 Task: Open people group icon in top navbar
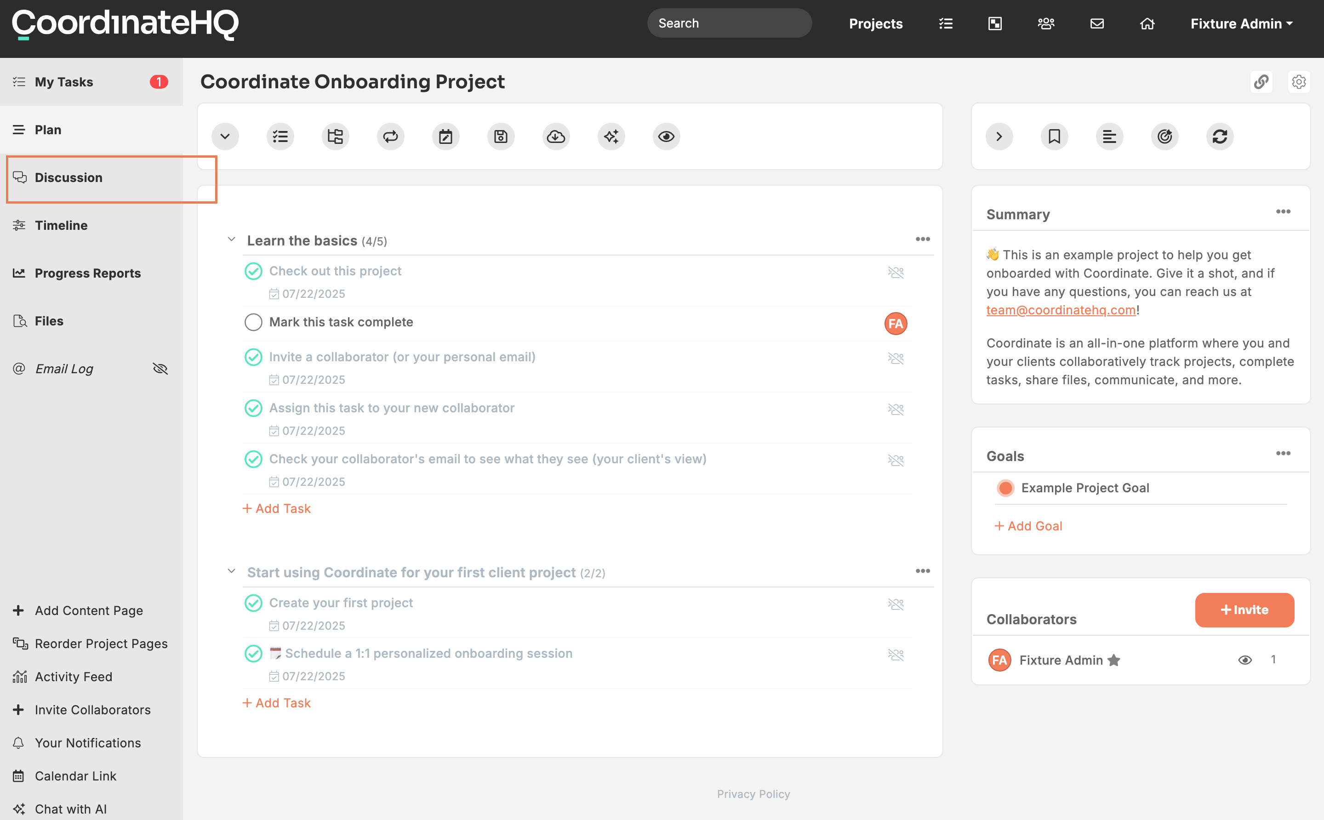[x=1046, y=23]
